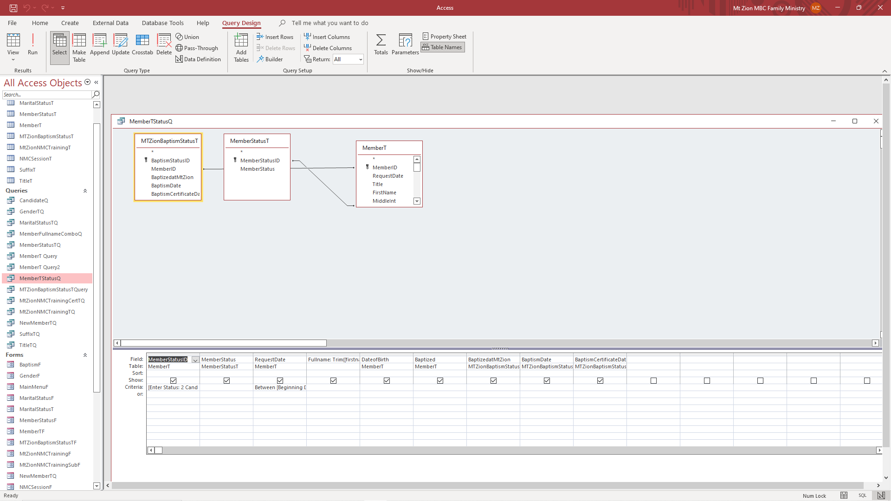Image resolution: width=891 pixels, height=501 pixels.
Task: Choose the Crosstab query icon
Action: (x=142, y=45)
